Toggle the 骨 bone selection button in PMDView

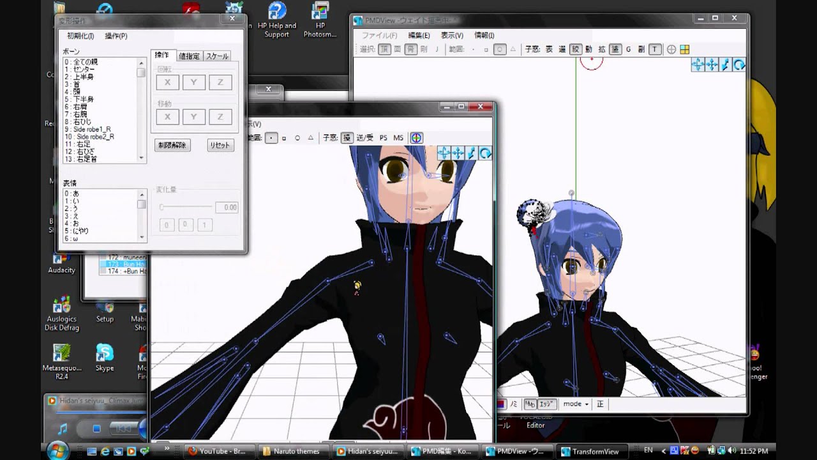[x=412, y=49]
